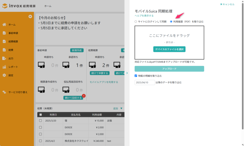Click the ￥15,000 amount cell

pos(97,120)
